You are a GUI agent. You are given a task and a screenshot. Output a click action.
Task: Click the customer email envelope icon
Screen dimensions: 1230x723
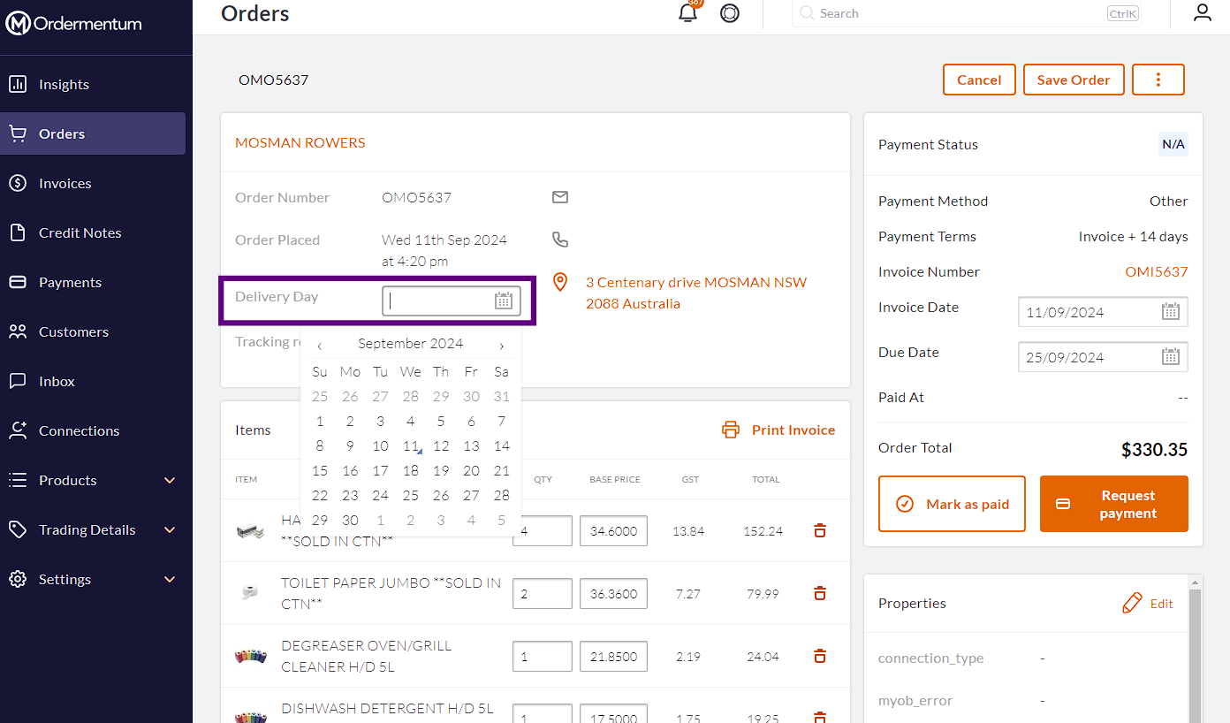coord(560,197)
